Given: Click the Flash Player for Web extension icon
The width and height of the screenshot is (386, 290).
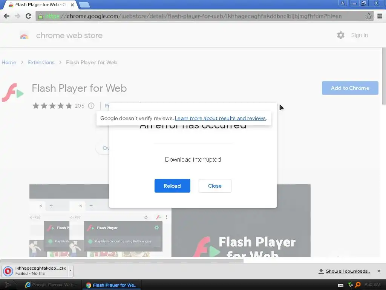Looking at the screenshot, I should 12,93.
